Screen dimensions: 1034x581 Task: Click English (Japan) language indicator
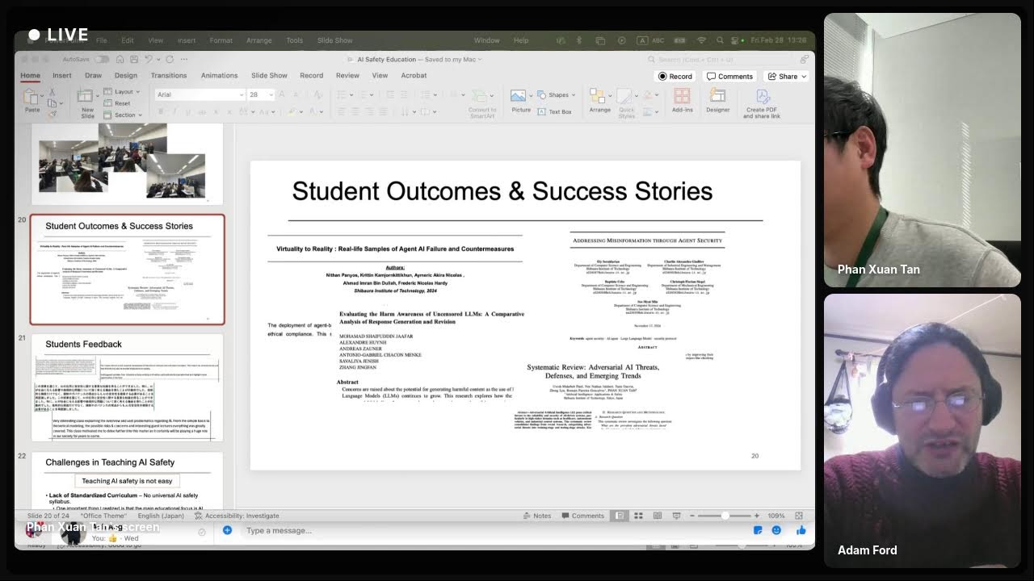(161, 516)
